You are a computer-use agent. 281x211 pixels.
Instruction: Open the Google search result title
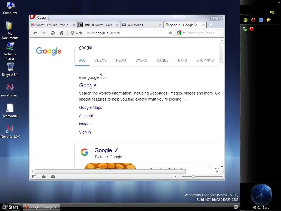(x=88, y=85)
